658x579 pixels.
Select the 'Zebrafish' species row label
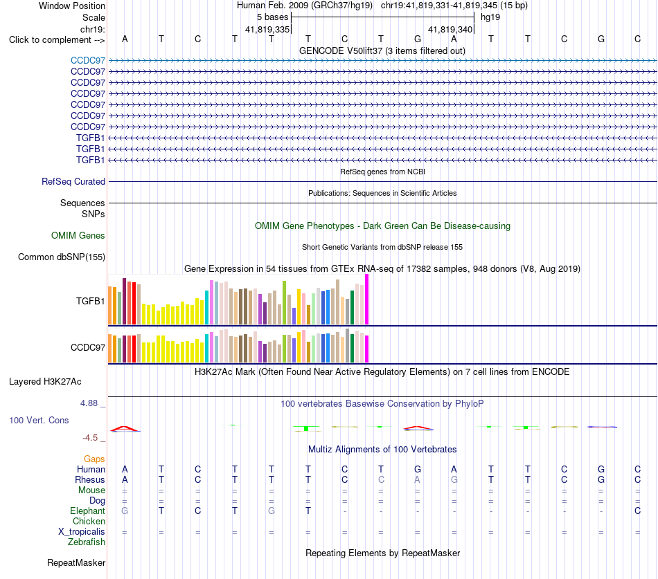click(x=87, y=542)
